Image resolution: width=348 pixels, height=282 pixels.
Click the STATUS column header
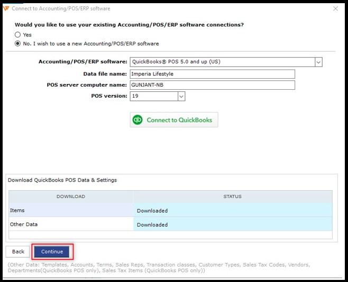tap(233, 196)
